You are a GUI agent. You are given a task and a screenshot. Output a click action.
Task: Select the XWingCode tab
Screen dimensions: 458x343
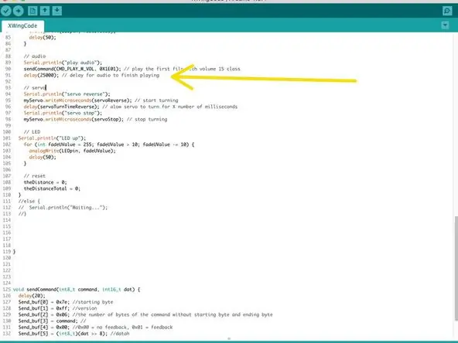tap(22, 25)
